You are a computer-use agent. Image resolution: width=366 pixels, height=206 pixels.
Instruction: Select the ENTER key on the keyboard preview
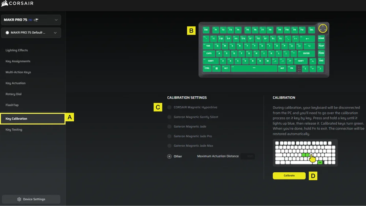306,54
